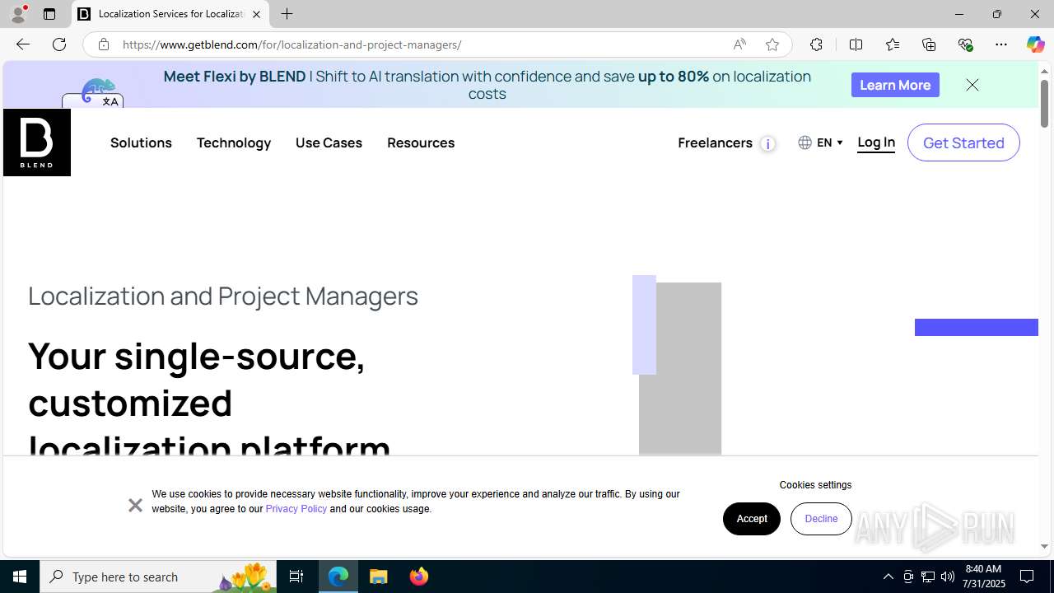
Task: Open Browser essentials heart icon
Action: click(965, 44)
